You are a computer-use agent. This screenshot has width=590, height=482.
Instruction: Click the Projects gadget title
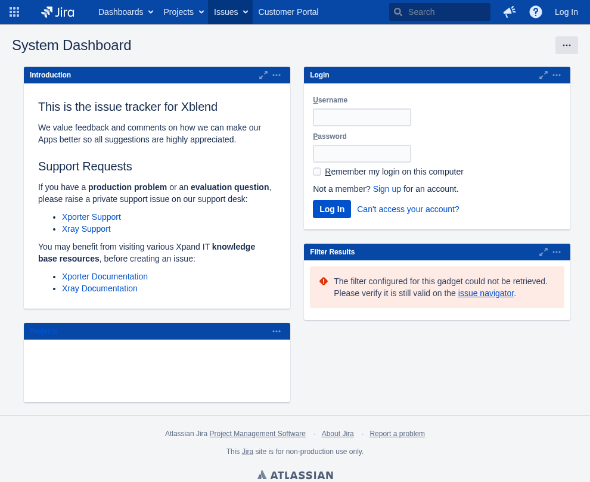pos(44,331)
